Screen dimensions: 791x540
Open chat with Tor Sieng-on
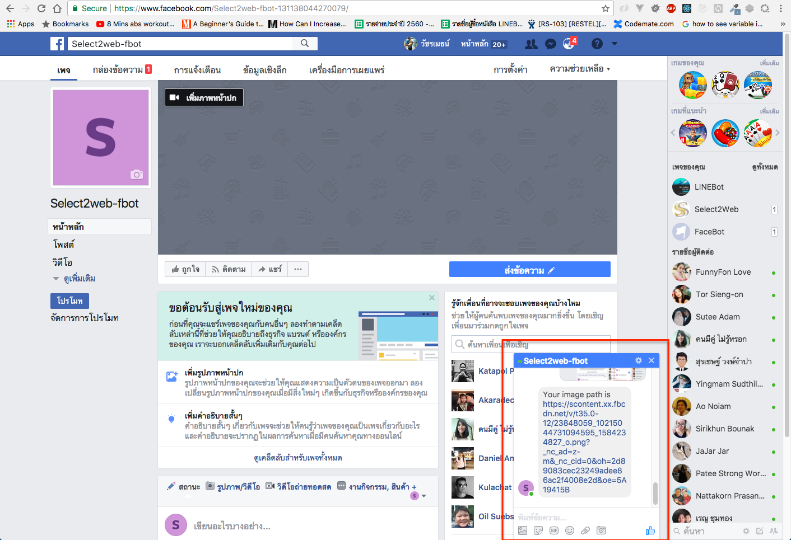point(725,294)
